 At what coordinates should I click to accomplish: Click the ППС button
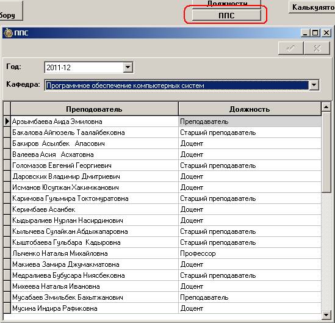click(x=226, y=15)
